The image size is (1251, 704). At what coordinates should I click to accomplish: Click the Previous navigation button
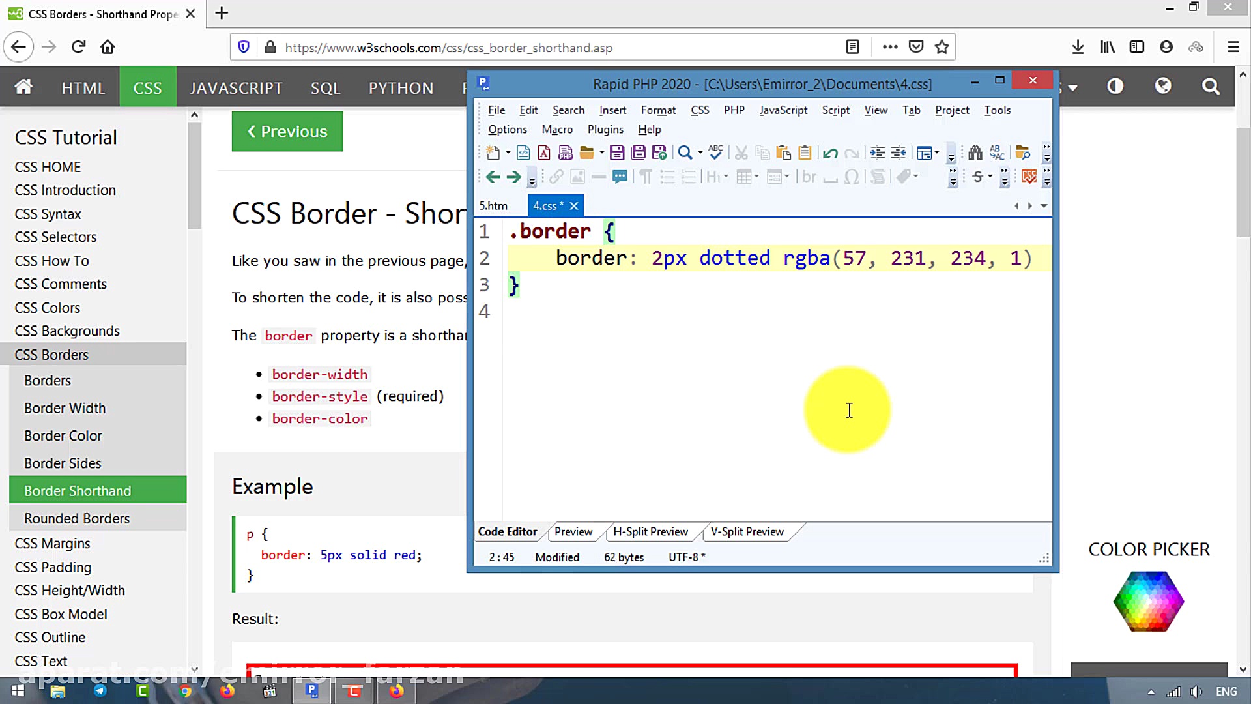(x=287, y=131)
